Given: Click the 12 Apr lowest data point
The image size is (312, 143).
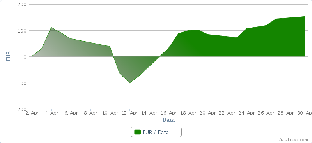Looking at the screenshot, I should click(x=129, y=83).
